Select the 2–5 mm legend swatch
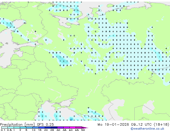This screenshot has height=131, width=170. coord(23,128)
